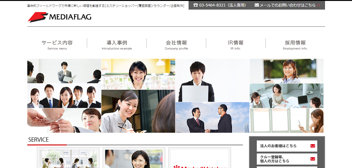Open 会社情報 Company profile menu
352x168 pixels.
point(176,45)
